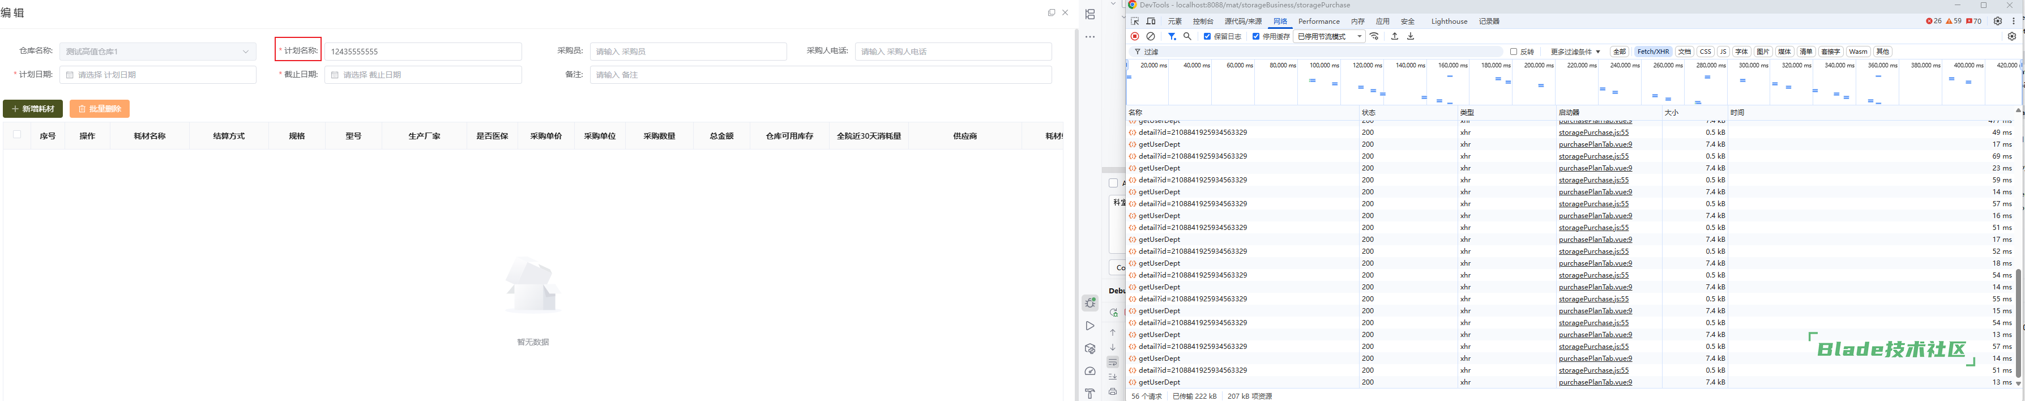Click the 新增耗材 button

[33, 109]
